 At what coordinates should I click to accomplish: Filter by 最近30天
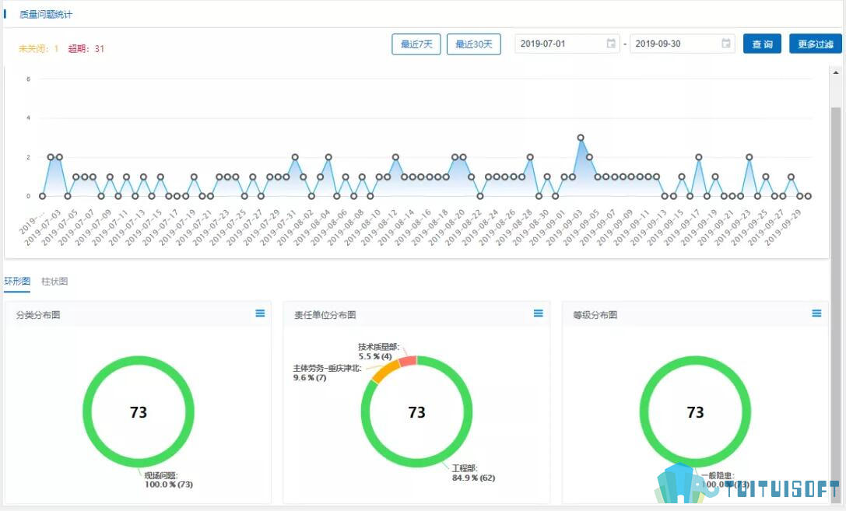pos(474,44)
